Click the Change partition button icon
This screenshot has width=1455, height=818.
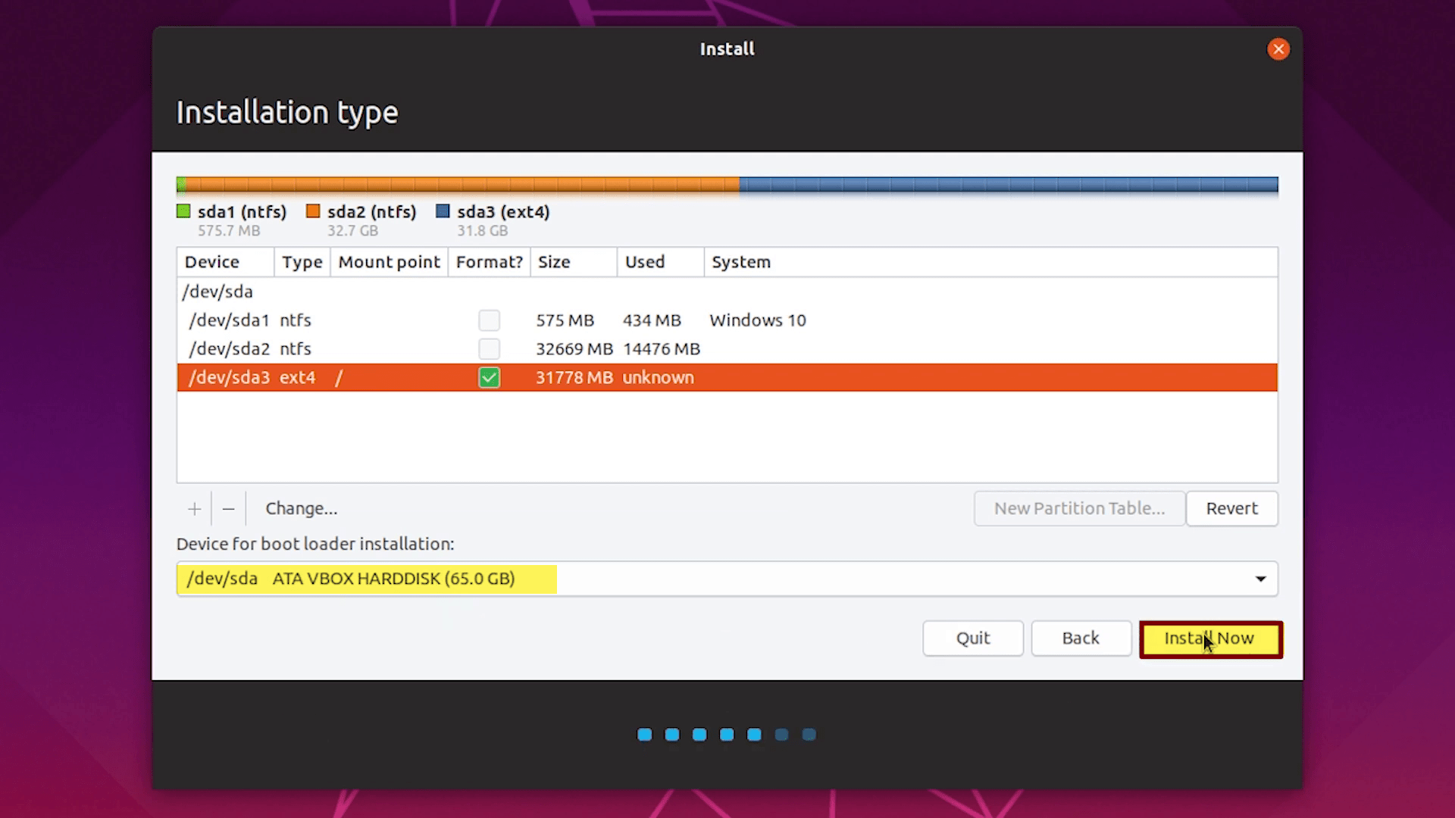coord(300,508)
